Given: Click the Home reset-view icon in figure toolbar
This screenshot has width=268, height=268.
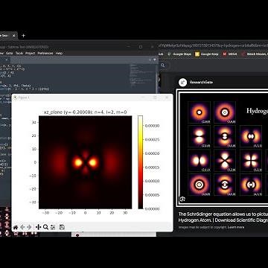Looking at the screenshot, I should 16,227.
